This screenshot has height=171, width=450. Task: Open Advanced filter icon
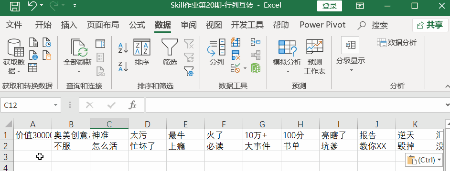[189, 71]
